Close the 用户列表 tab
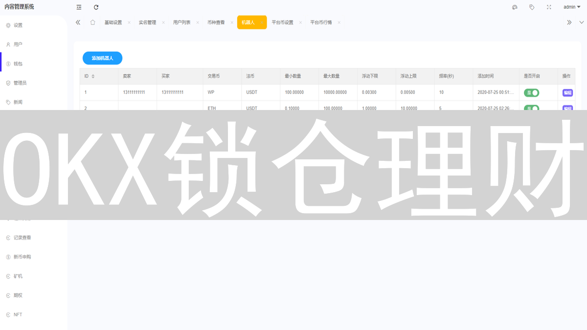This screenshot has width=587, height=330. point(198,22)
